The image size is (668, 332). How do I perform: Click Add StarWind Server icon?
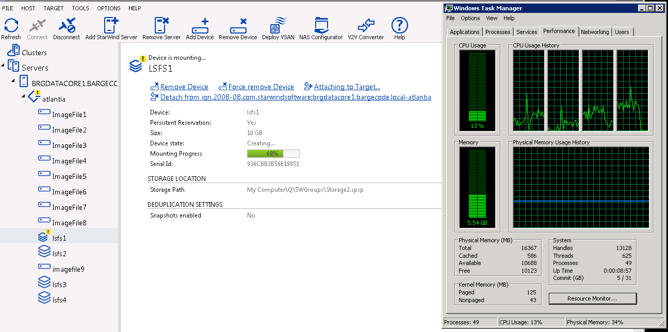[x=111, y=25]
